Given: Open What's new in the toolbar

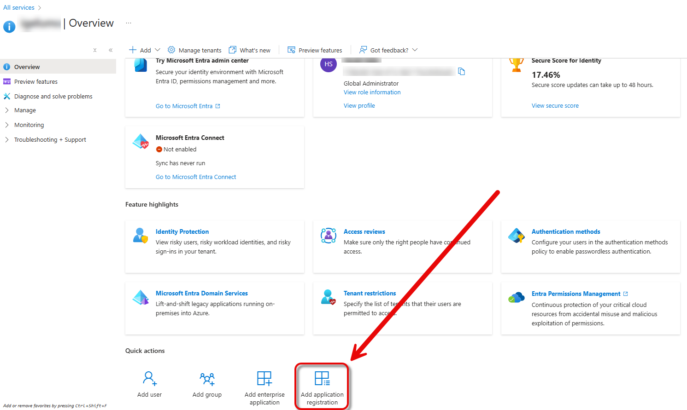Looking at the screenshot, I should [x=250, y=50].
